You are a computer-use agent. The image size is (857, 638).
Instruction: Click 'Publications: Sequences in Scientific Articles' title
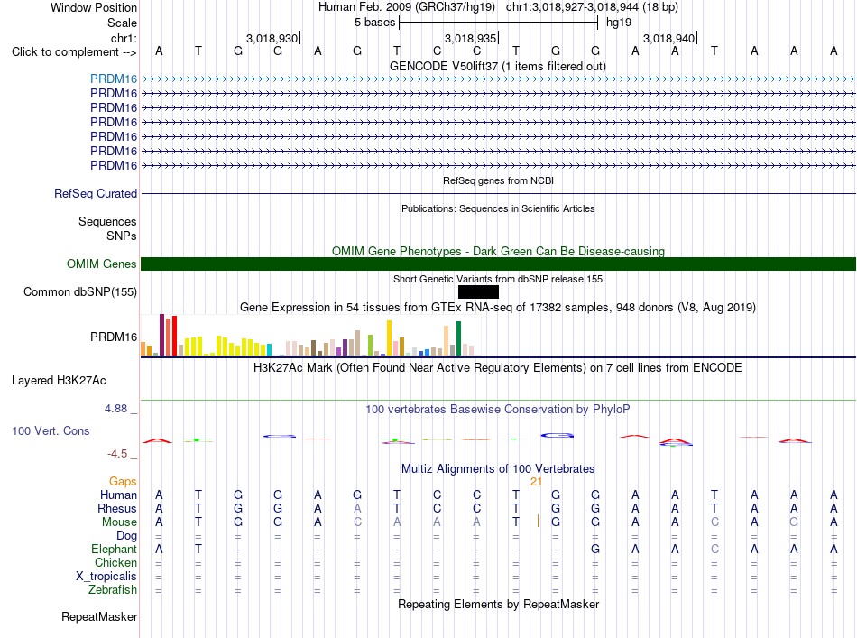click(498, 208)
